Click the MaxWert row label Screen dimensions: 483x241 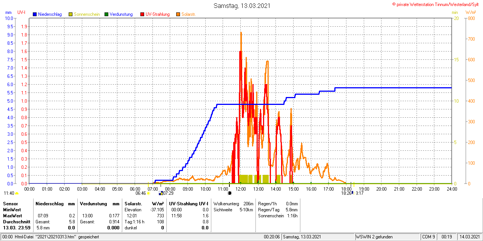pyautogui.click(x=12, y=216)
